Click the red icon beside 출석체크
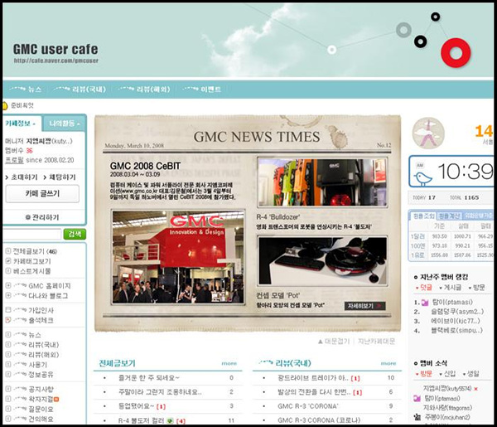Image resolution: width=497 pixels, height=427 pixels. pos(8,320)
